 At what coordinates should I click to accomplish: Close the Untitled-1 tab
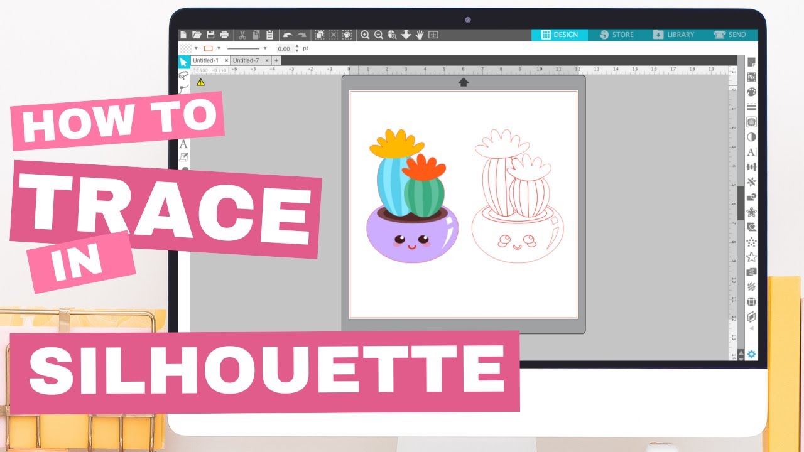[x=226, y=60]
